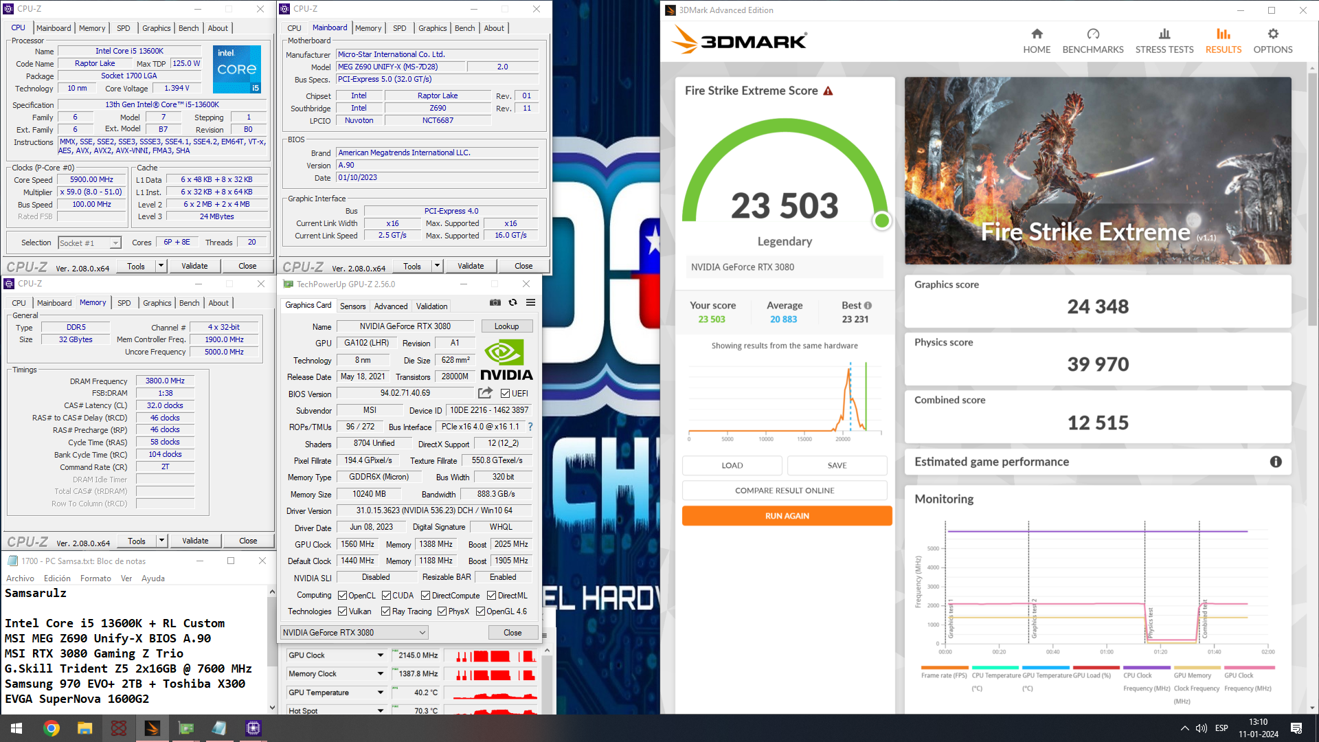Open Memory Clock sensor dropdown
This screenshot has width=1319, height=742.
point(380,674)
